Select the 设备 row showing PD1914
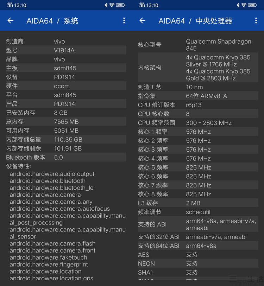 click(66, 77)
